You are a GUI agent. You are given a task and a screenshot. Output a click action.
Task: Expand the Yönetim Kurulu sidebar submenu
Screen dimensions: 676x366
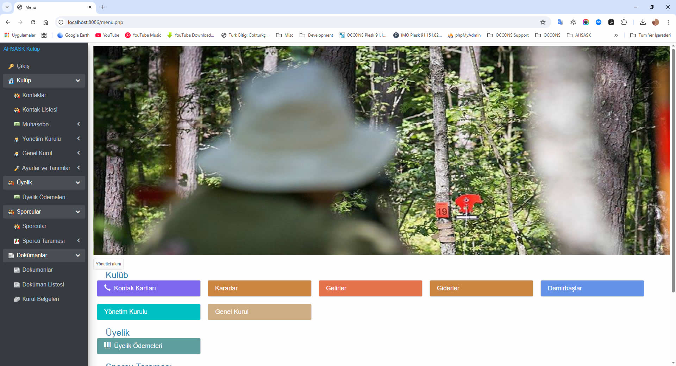tap(79, 139)
